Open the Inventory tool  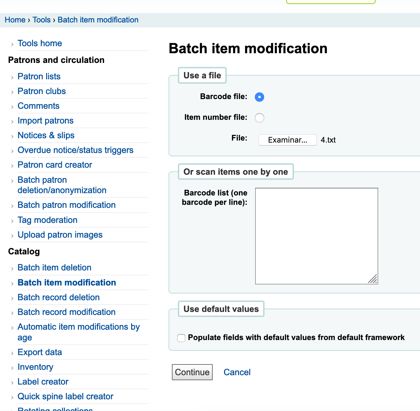[x=35, y=367]
